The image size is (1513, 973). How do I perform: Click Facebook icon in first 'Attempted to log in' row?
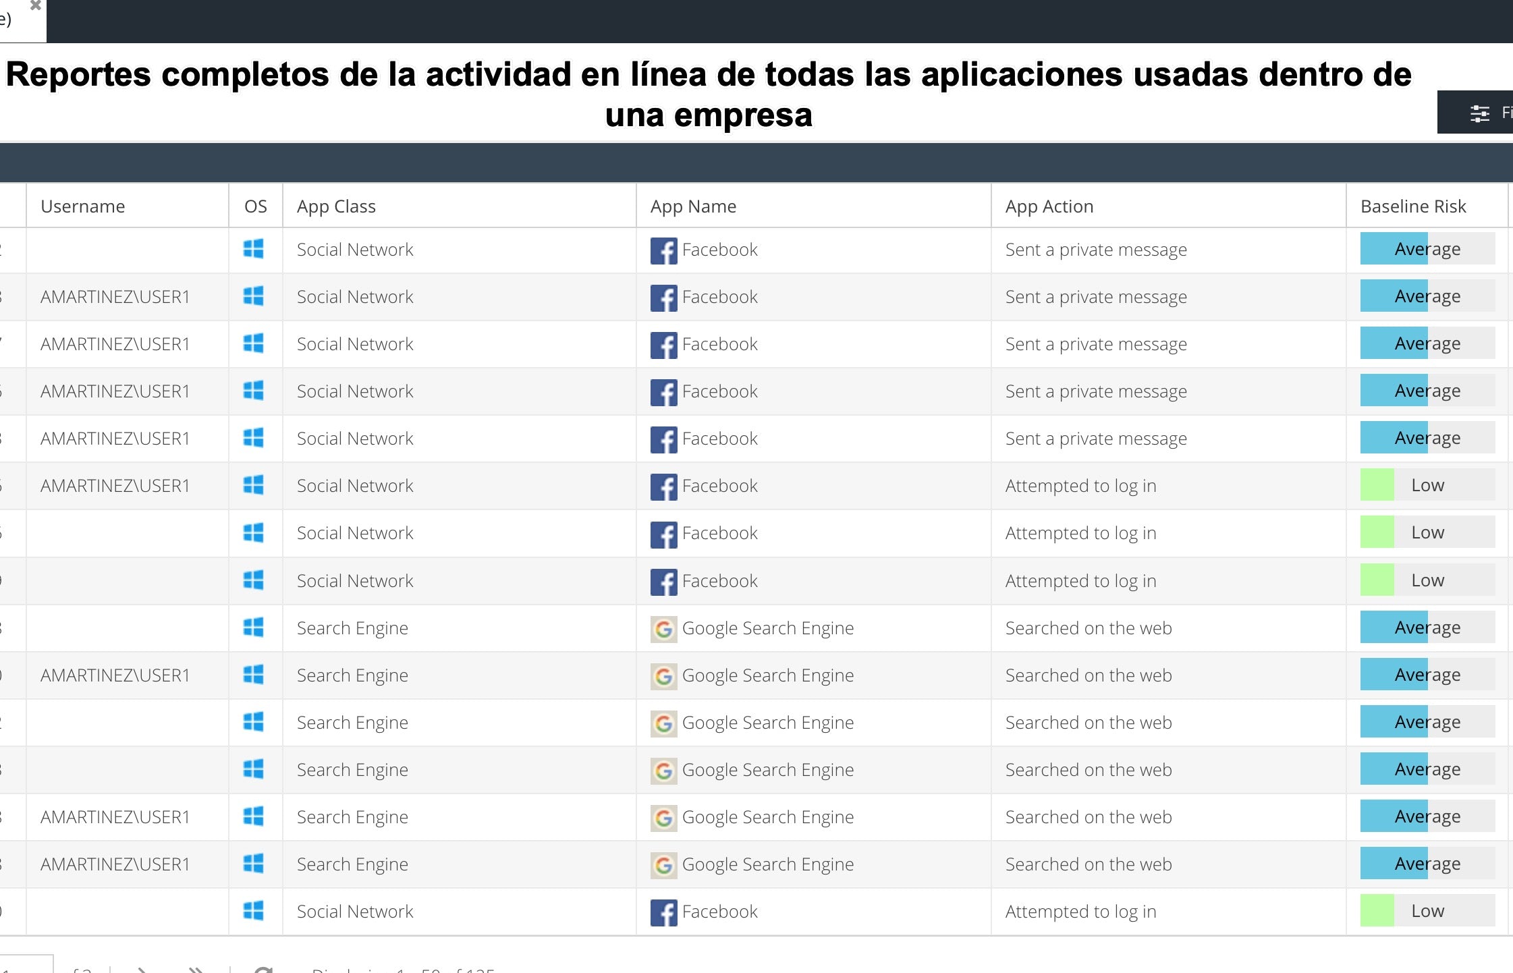click(663, 486)
